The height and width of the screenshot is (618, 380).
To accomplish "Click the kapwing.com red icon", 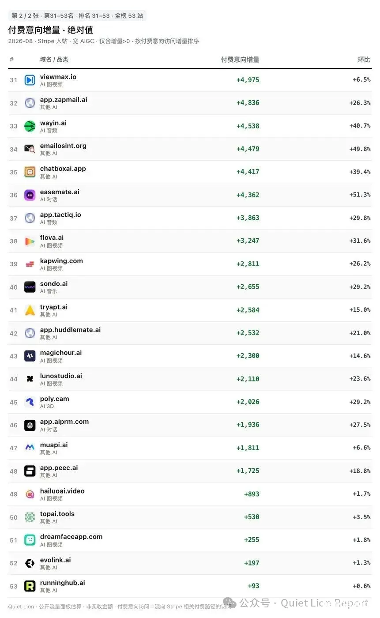I will 30,264.
